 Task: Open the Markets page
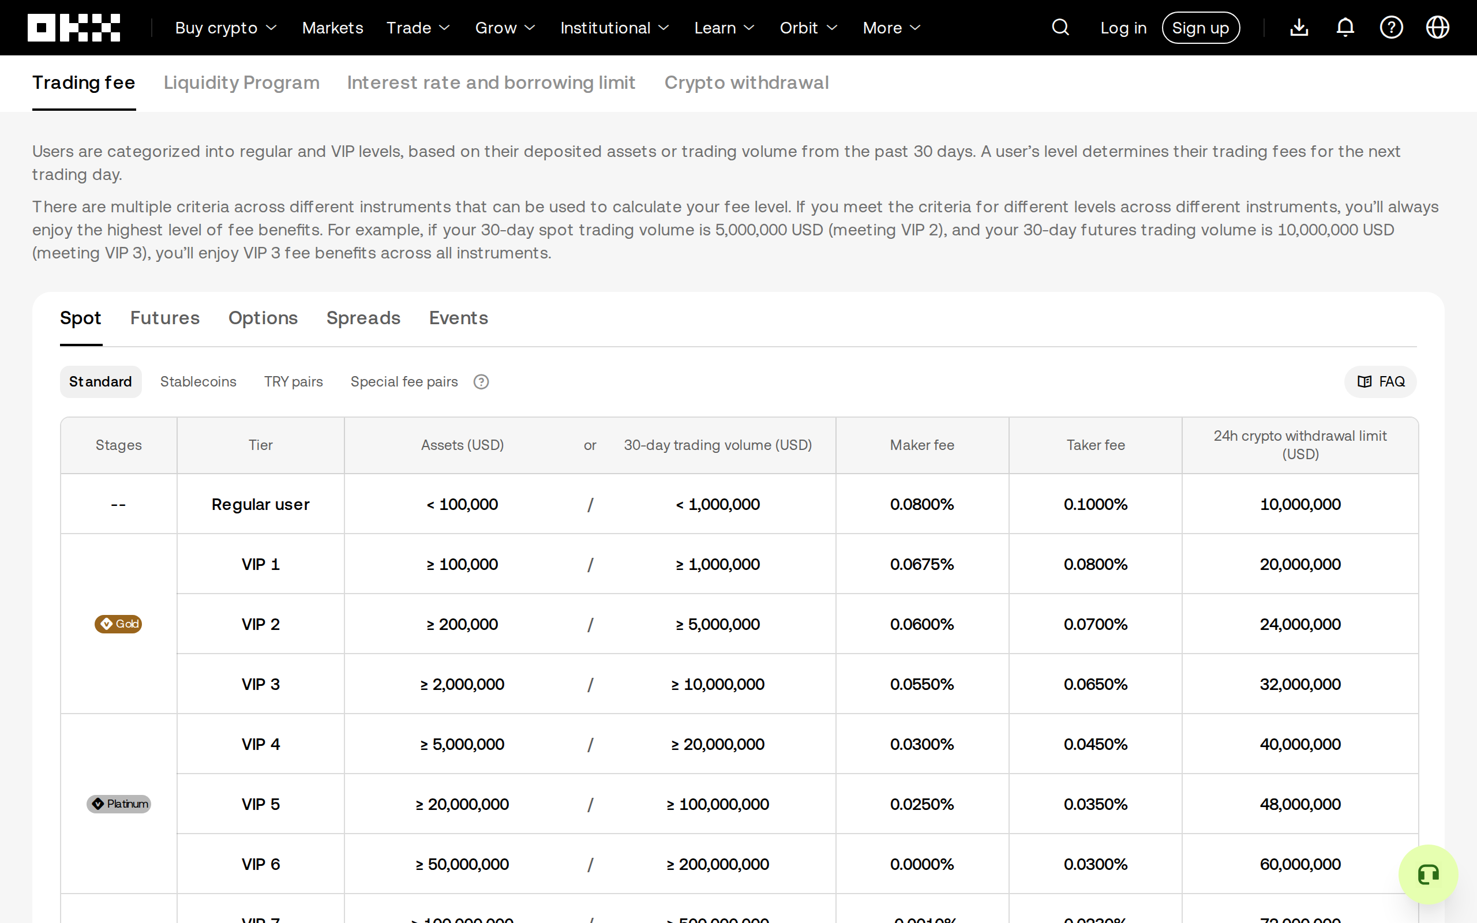tap(333, 28)
